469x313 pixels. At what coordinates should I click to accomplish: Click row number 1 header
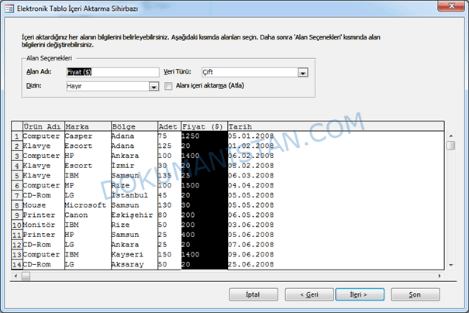point(17,136)
